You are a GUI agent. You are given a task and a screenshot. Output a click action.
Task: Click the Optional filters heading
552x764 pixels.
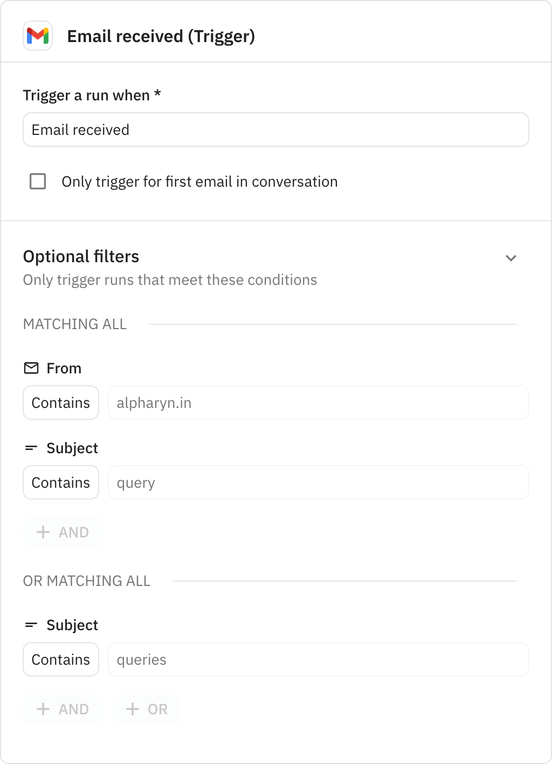pyautogui.click(x=81, y=256)
